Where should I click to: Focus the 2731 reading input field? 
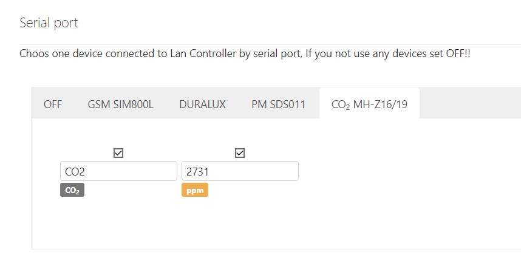point(240,171)
